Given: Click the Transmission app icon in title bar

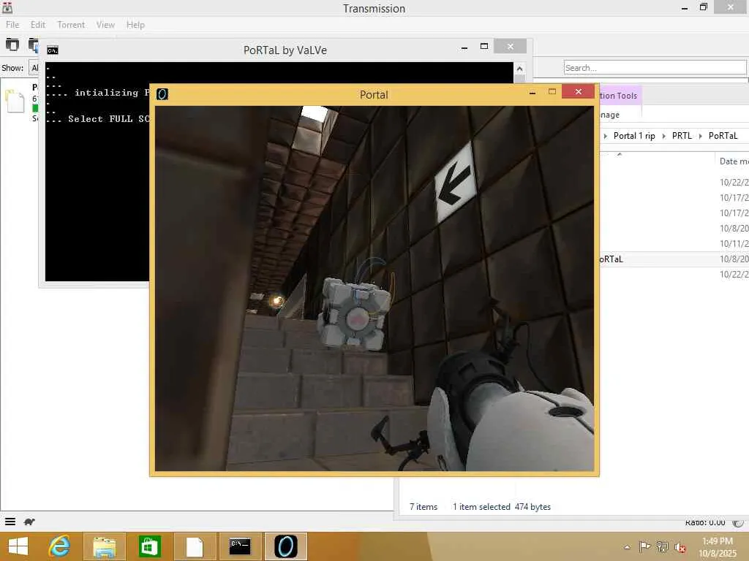Looking at the screenshot, I should tap(7, 7).
